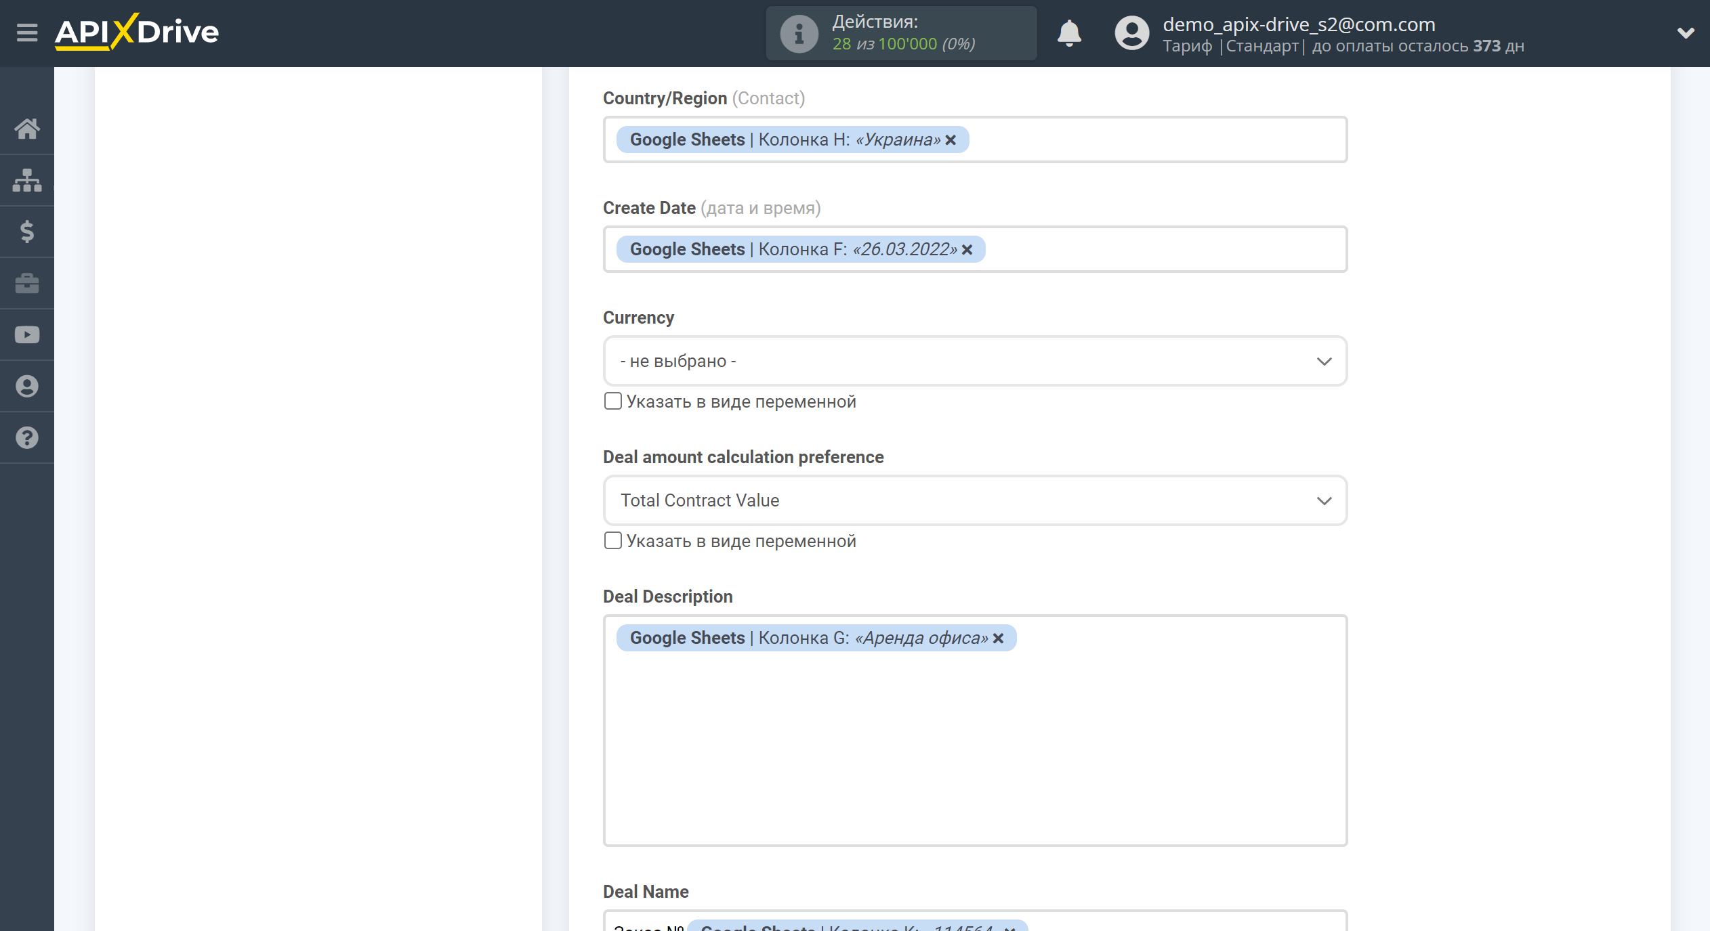Viewport: 1710px width, 931px height.
Task: Click the account email demo_apix-drive_s2@com.com
Action: tap(1299, 24)
